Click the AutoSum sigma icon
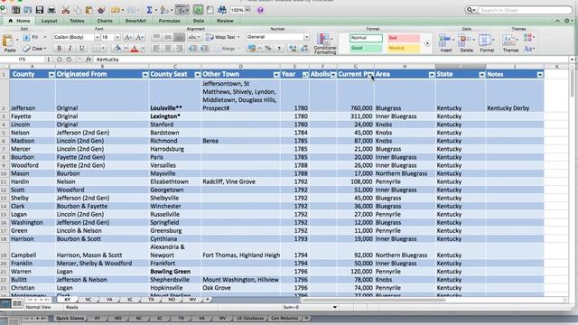Viewport: 578px width, 325px height. 149,10
